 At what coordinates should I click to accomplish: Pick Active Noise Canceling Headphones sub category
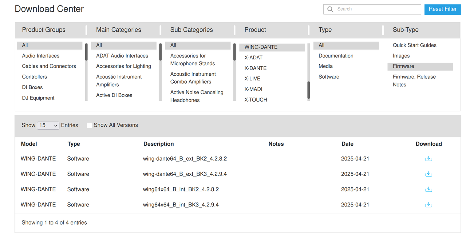click(197, 96)
